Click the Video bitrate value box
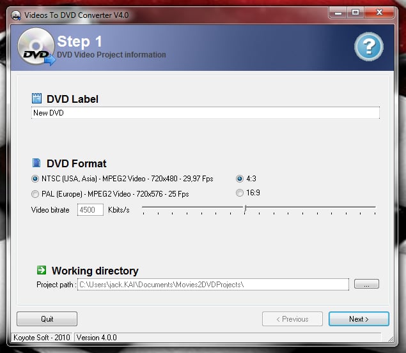This screenshot has width=406, height=353. point(90,209)
